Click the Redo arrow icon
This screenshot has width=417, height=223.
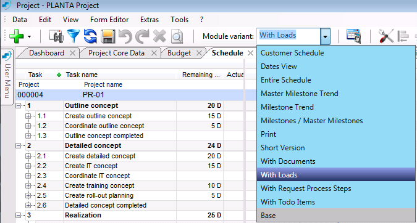pyautogui.click(x=142, y=36)
